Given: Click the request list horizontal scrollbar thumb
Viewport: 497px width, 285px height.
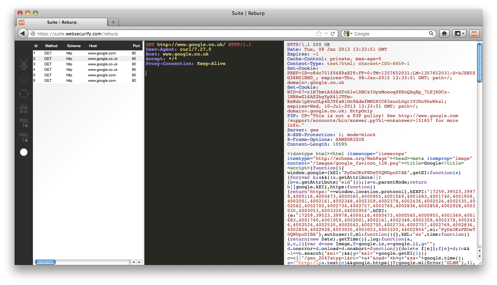Looking at the screenshot, I should coord(45,262).
